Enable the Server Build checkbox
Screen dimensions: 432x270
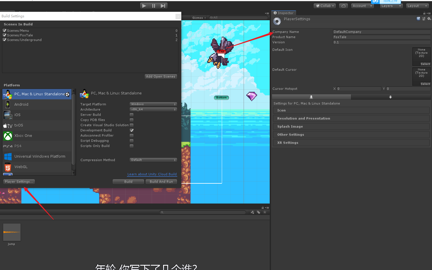[132, 115]
